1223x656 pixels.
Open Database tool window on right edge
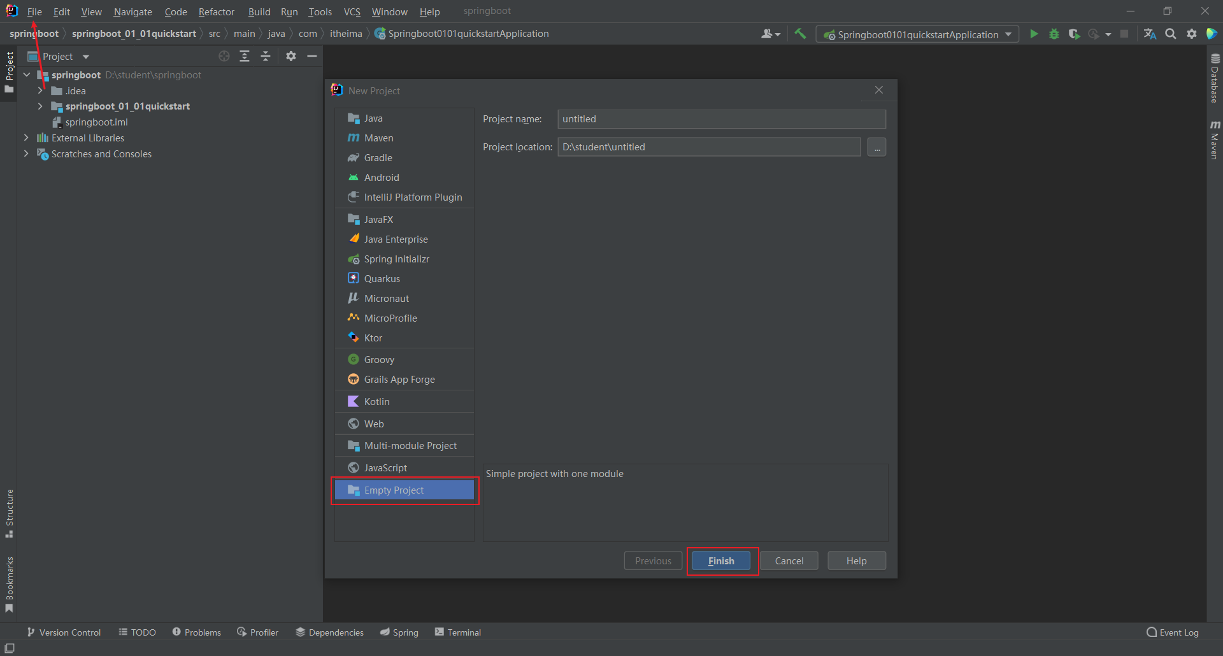coord(1215,78)
